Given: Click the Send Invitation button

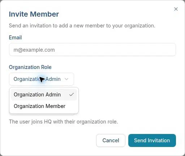Looking at the screenshot, I should point(152,140).
